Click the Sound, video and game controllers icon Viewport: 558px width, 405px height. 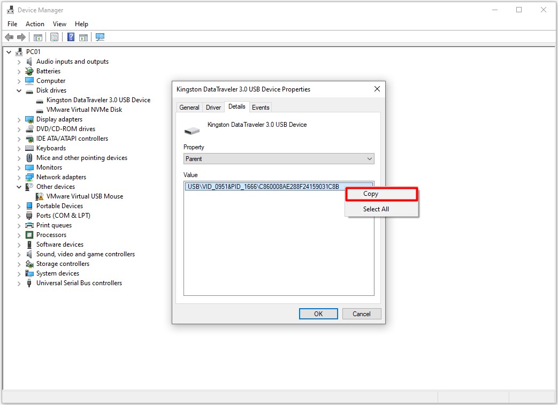pyautogui.click(x=29, y=254)
